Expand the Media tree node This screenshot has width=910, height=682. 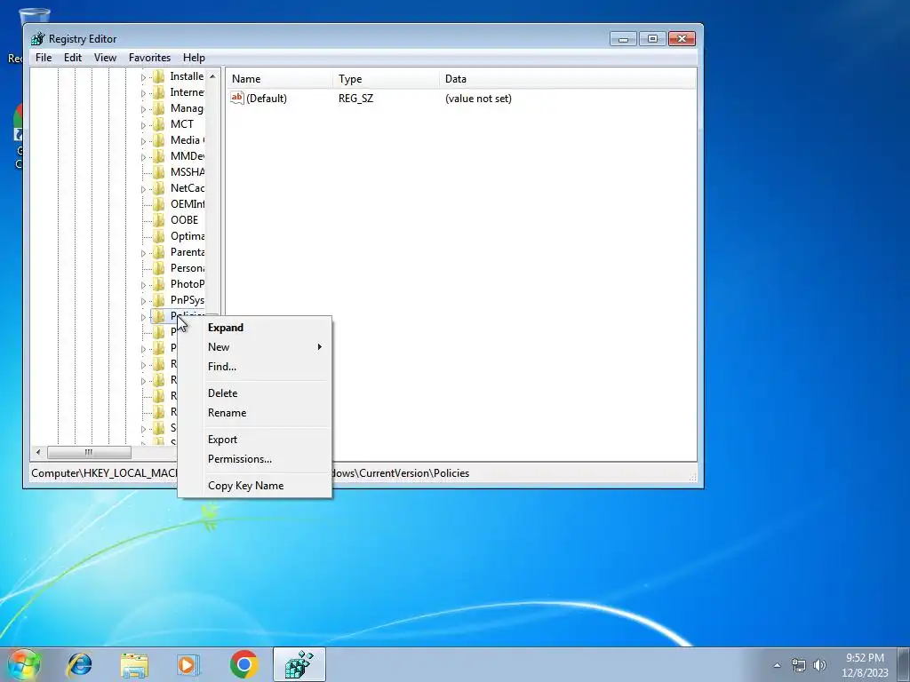pos(143,141)
